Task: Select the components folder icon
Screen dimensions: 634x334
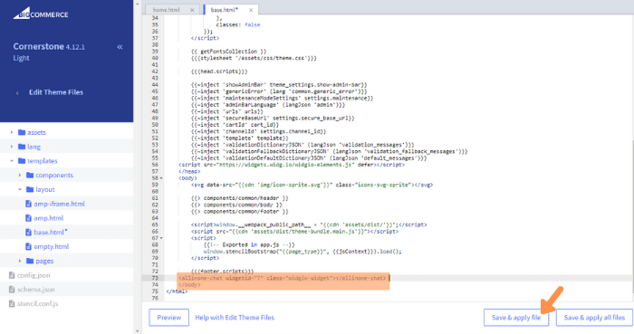Action: [x=30, y=175]
